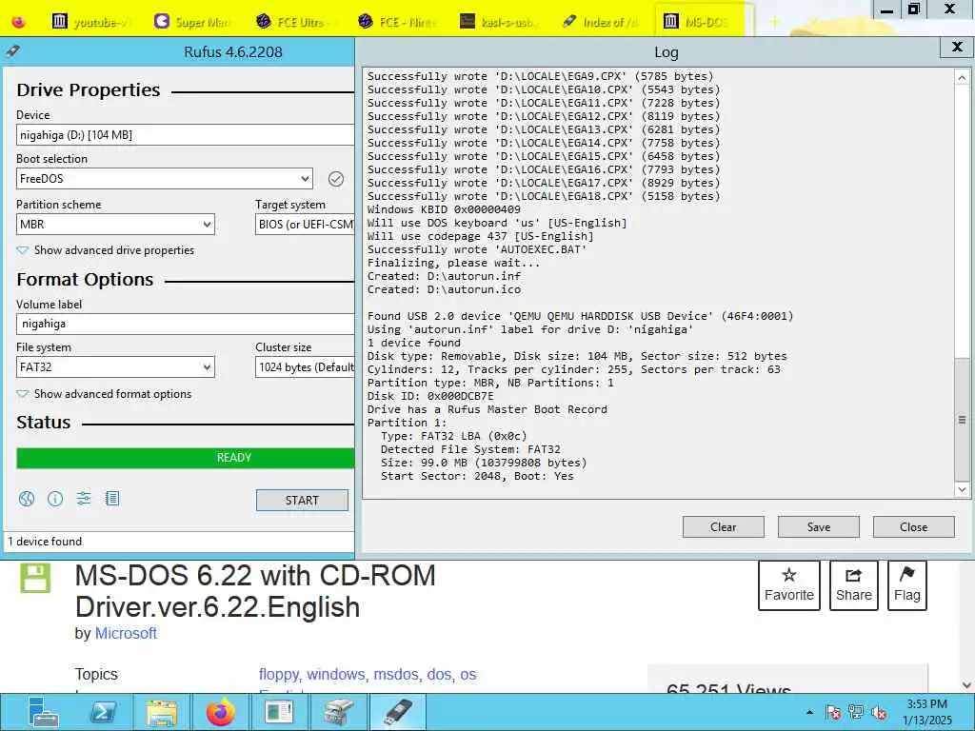Image resolution: width=975 pixels, height=731 pixels.
Task: Click the '1 device found' status bar text
Action: [x=45, y=542]
